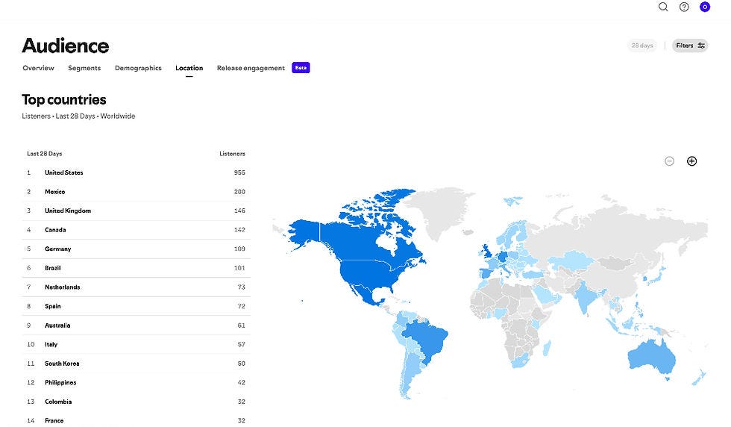Select the Brazil row
The height and width of the screenshot is (427, 731).
point(136,268)
